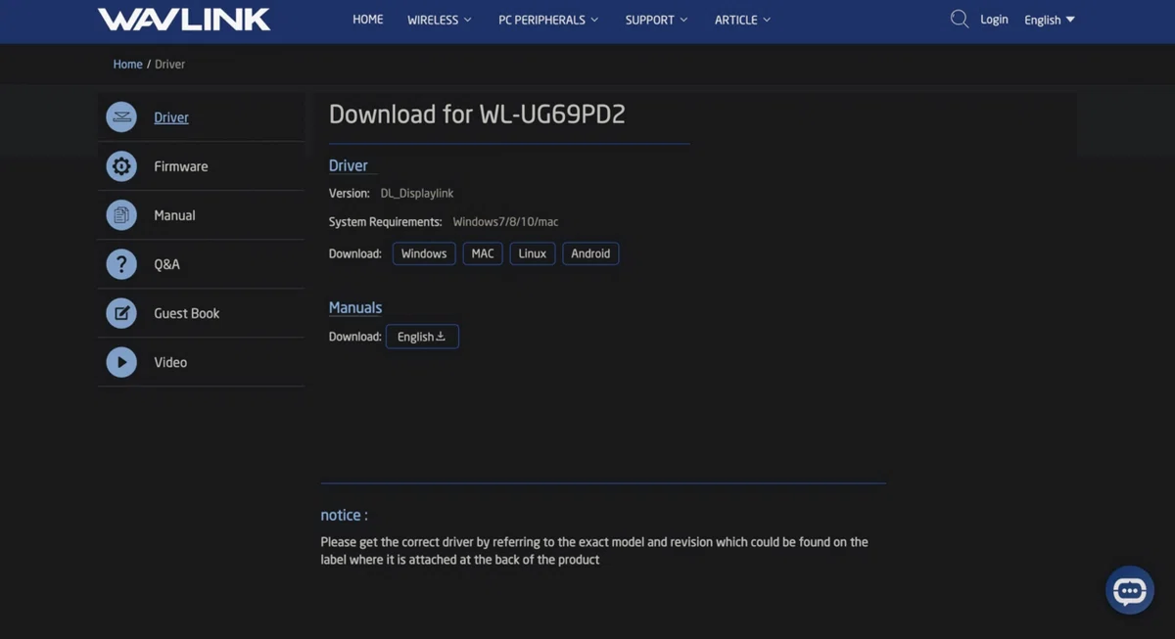1175x639 pixels.
Task: Click the Driver breadcrumb text
Action: click(x=170, y=64)
